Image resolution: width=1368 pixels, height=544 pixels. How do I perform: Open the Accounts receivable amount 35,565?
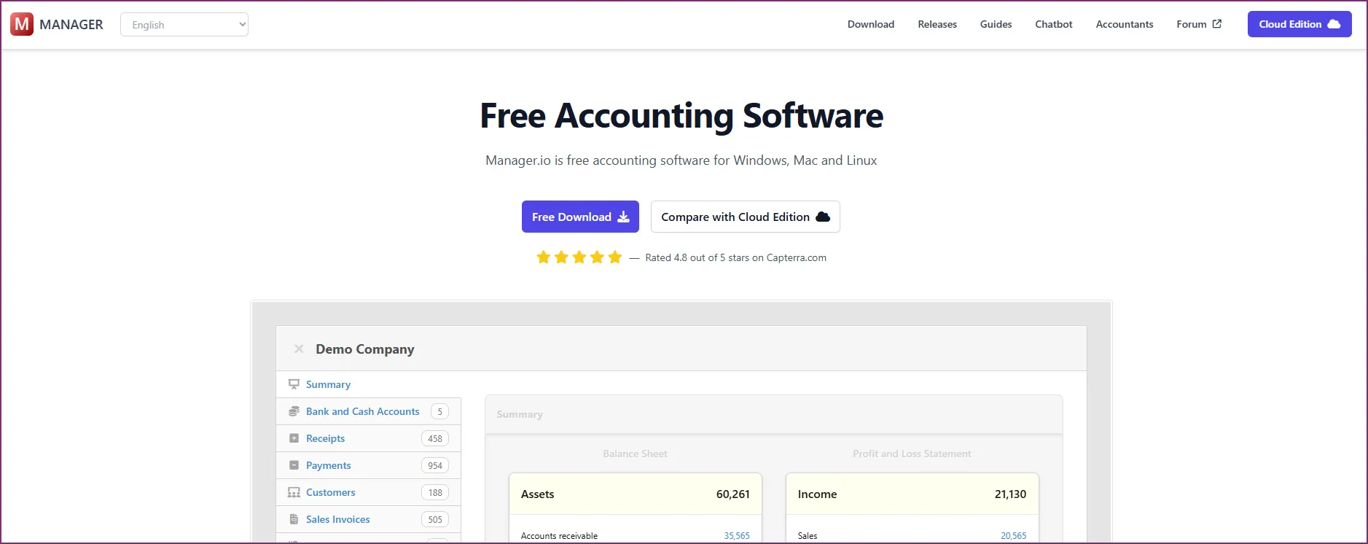(736, 535)
